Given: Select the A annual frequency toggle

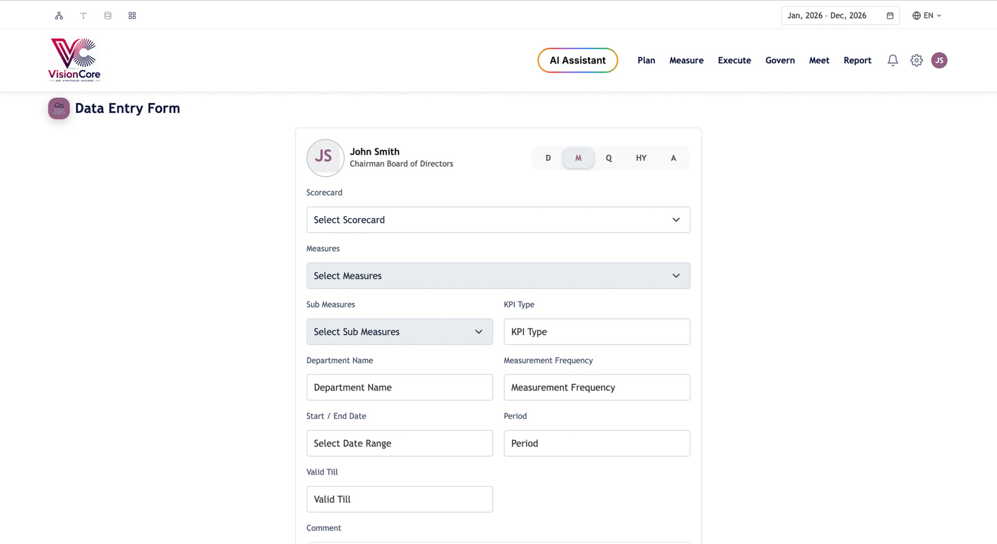Looking at the screenshot, I should coord(674,158).
